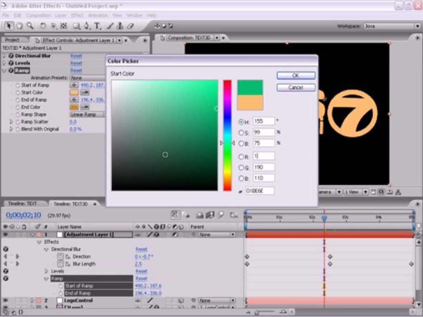Select the Eraser tool
The image size is (423, 317).
click(130, 26)
